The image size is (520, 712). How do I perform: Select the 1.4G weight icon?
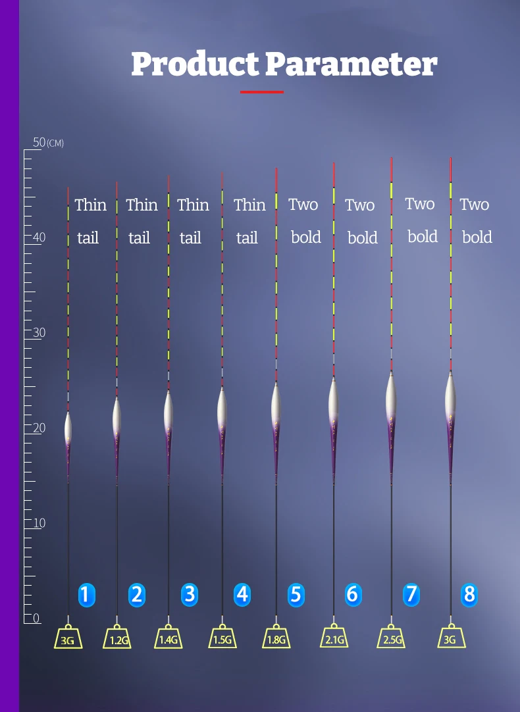[x=169, y=636]
